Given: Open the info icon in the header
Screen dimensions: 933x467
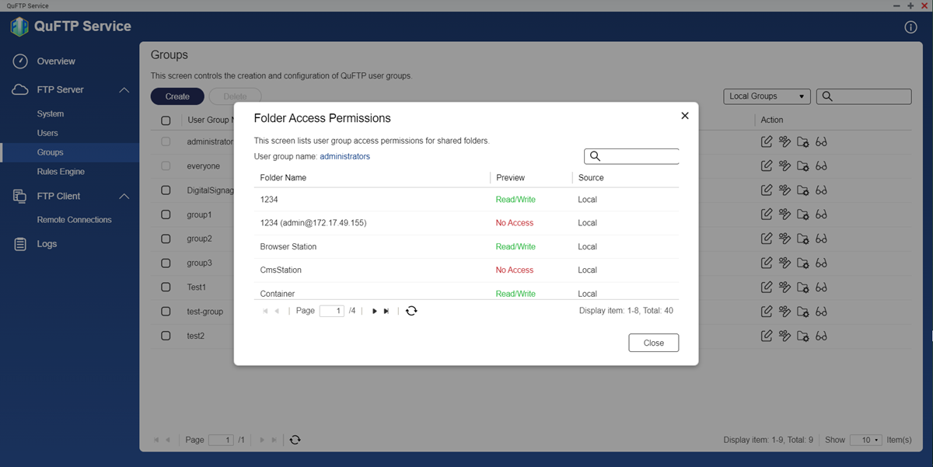Looking at the screenshot, I should click(910, 27).
